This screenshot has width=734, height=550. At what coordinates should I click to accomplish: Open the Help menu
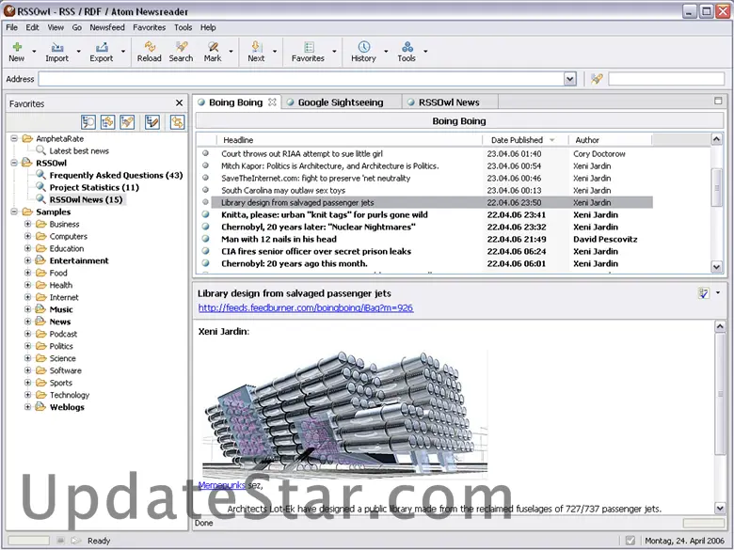click(x=208, y=27)
